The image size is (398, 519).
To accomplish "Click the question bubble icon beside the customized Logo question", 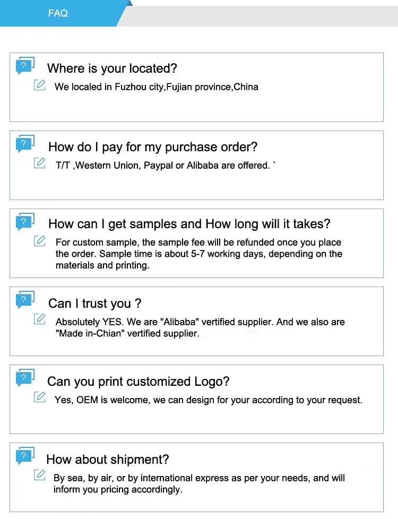I will tap(25, 378).
